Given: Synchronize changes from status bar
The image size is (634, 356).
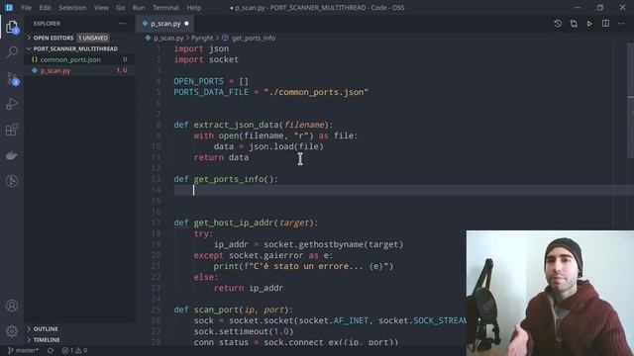Looking at the screenshot, I should point(51,350).
